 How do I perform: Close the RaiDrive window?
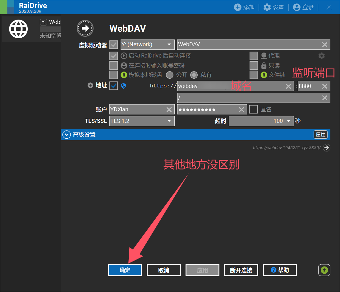pos(329,7)
